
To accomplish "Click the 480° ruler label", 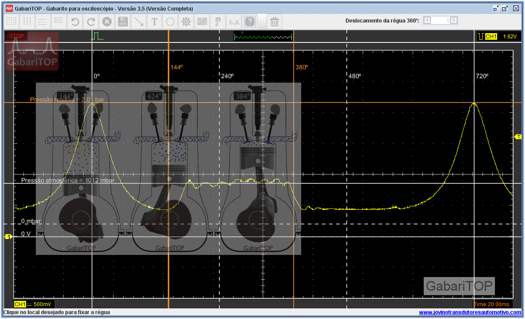I will pyautogui.click(x=355, y=76).
